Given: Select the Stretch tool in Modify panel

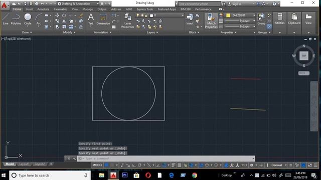Looking at the screenshot, I should pyautogui.click(x=57, y=26).
